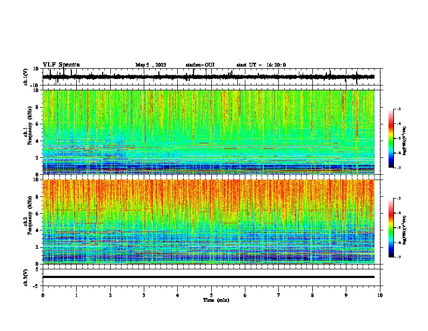Click the time axis tick label "0"

click(x=43, y=295)
